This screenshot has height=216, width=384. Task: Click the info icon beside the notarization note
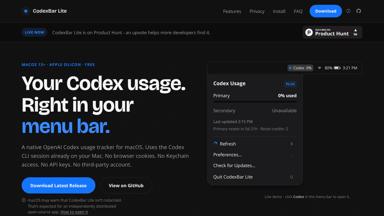click(24, 200)
